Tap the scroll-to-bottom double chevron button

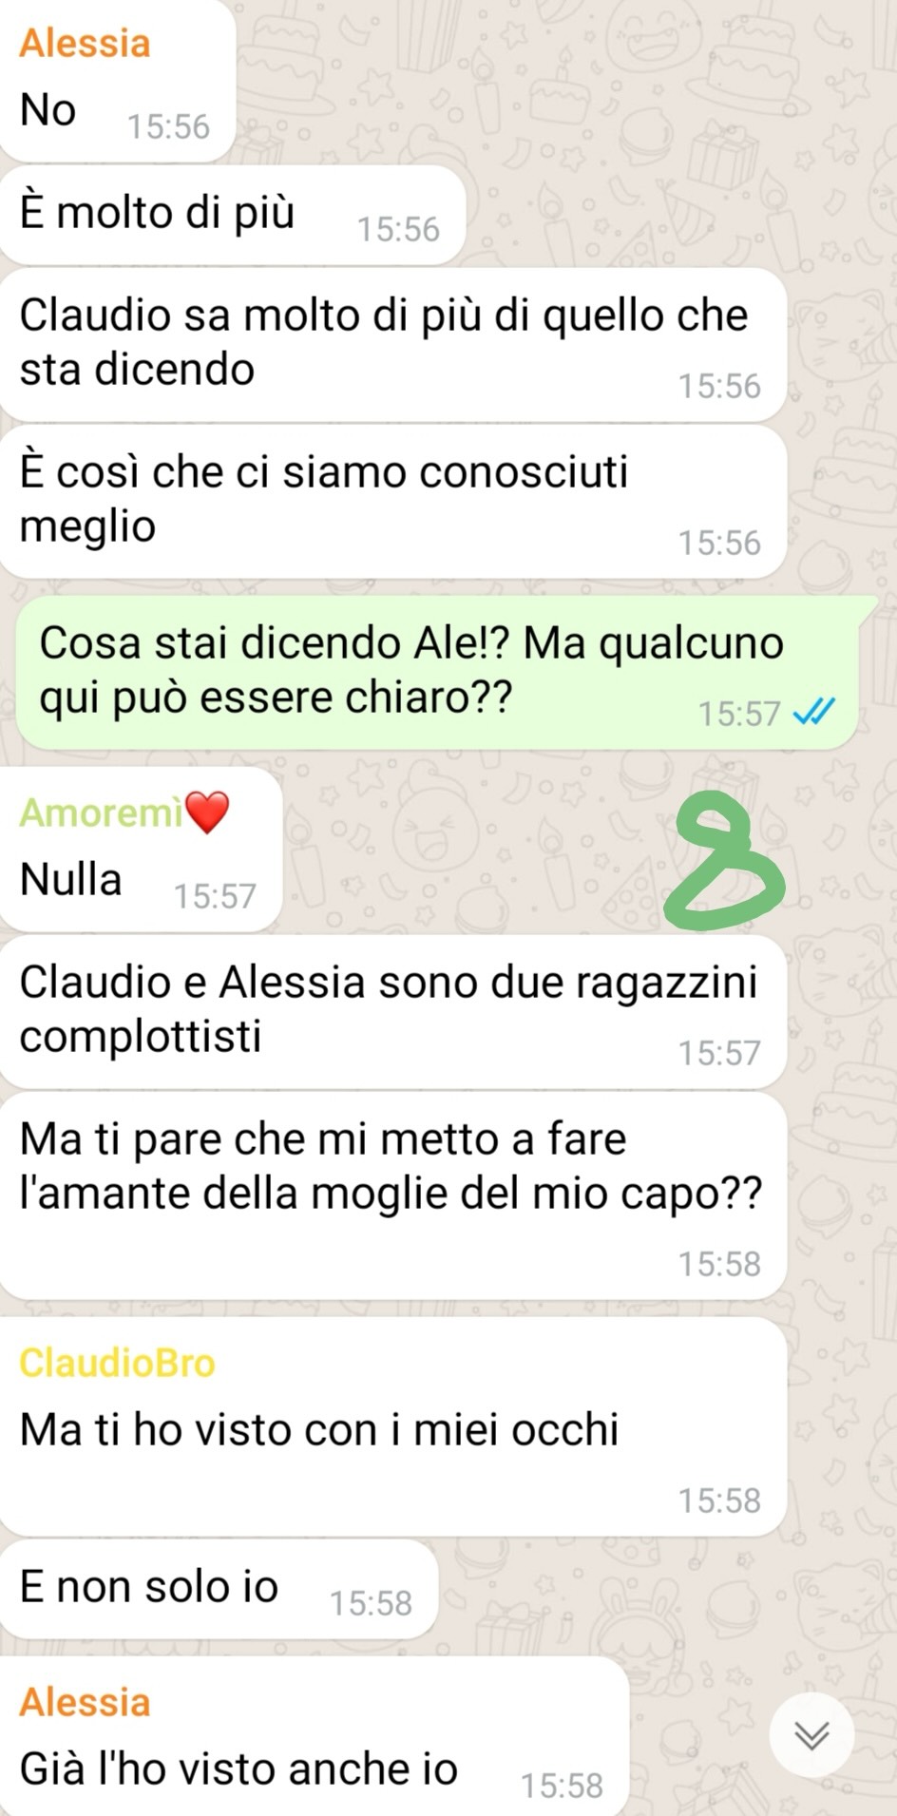811,1735
